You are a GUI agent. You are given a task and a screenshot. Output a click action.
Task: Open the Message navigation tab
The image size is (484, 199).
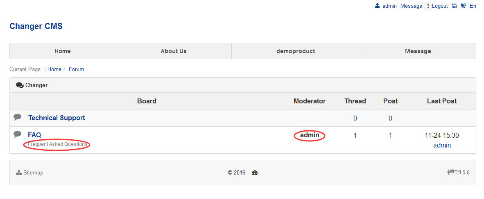coord(418,51)
